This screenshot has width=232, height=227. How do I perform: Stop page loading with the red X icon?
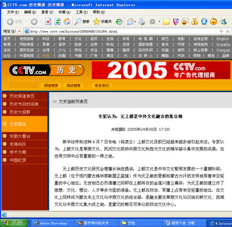48,21
